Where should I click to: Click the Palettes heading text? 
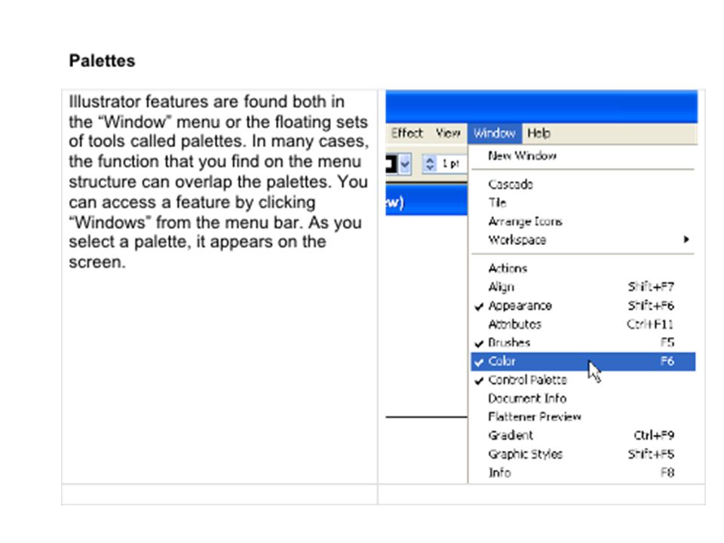102,61
